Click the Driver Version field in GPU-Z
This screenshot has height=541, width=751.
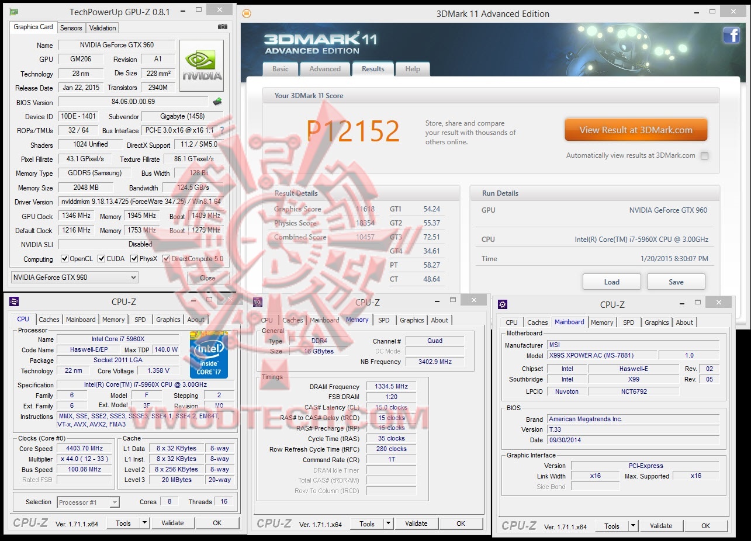pyautogui.click(x=141, y=202)
